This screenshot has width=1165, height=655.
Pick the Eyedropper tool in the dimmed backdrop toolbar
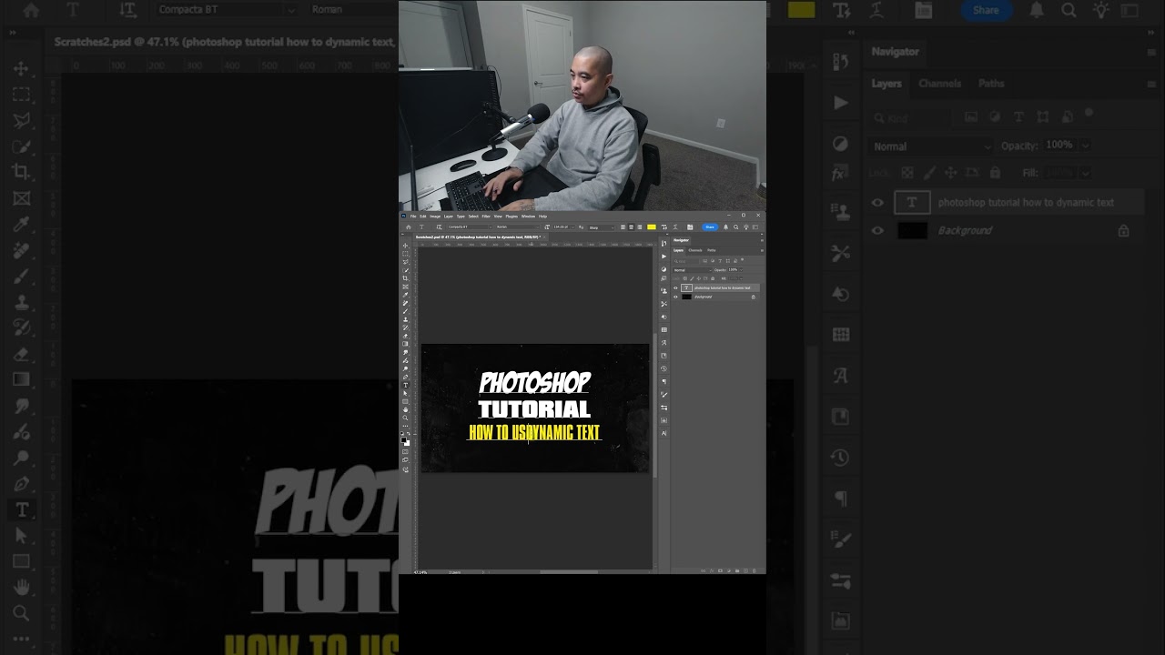tap(21, 224)
